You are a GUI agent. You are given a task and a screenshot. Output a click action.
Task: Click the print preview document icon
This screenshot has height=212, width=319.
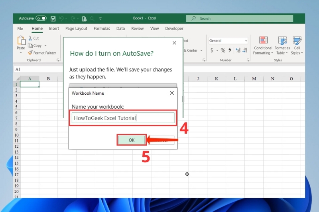[84, 19]
